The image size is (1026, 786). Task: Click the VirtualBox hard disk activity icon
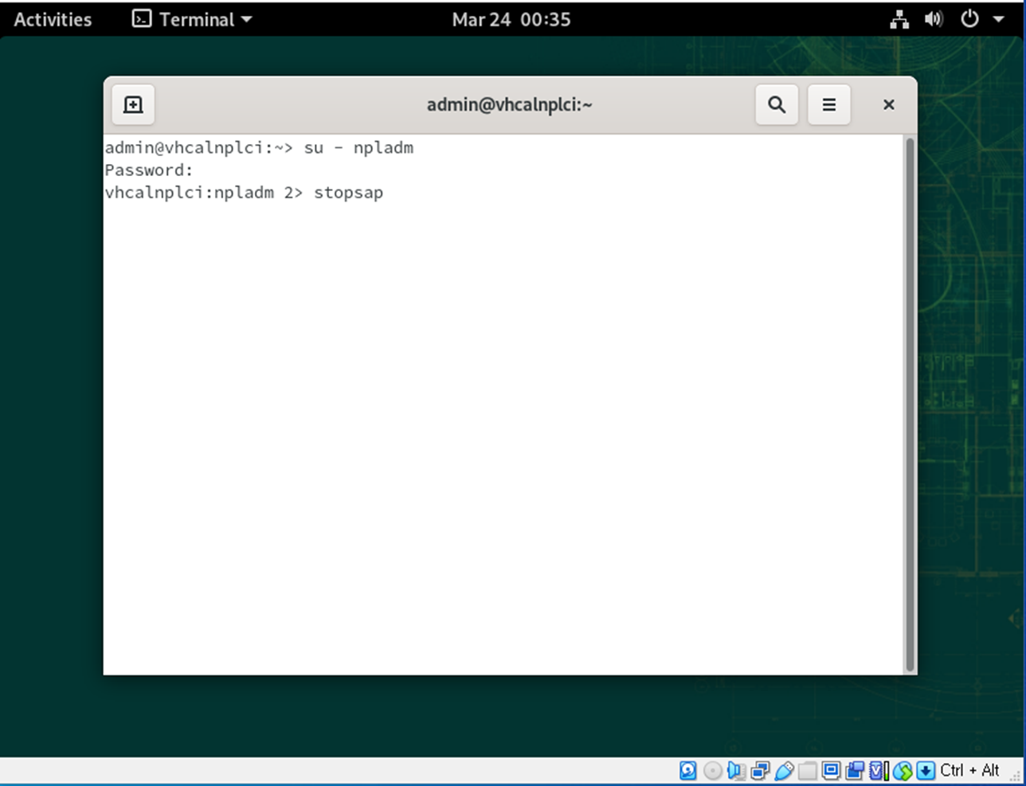tap(688, 770)
